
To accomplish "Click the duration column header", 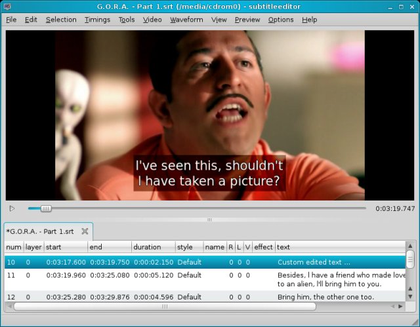I will [152, 247].
